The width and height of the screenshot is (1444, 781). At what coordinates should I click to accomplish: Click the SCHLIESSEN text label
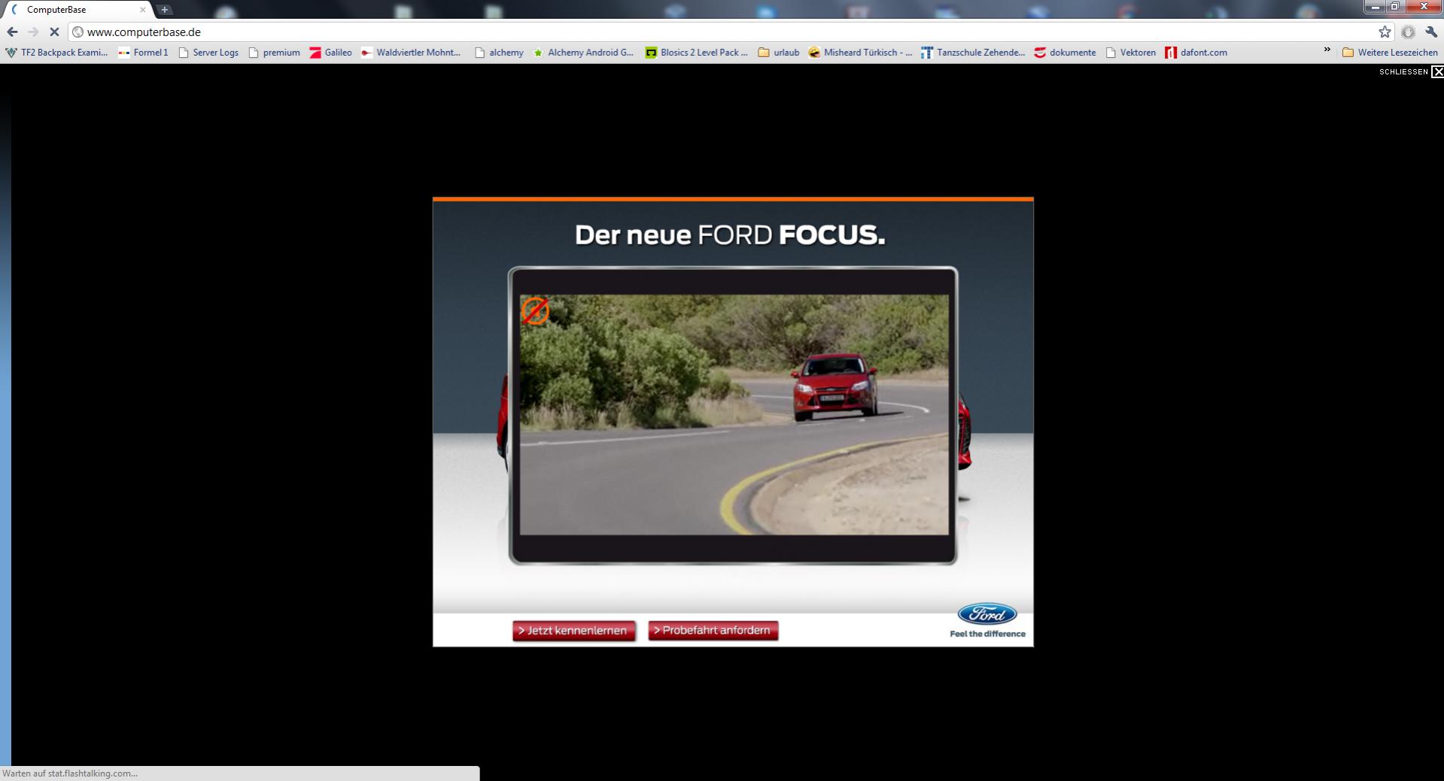pos(1403,72)
